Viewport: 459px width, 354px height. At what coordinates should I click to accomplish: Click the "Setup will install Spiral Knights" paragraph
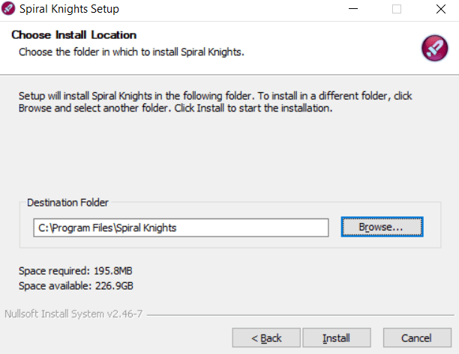pos(215,102)
